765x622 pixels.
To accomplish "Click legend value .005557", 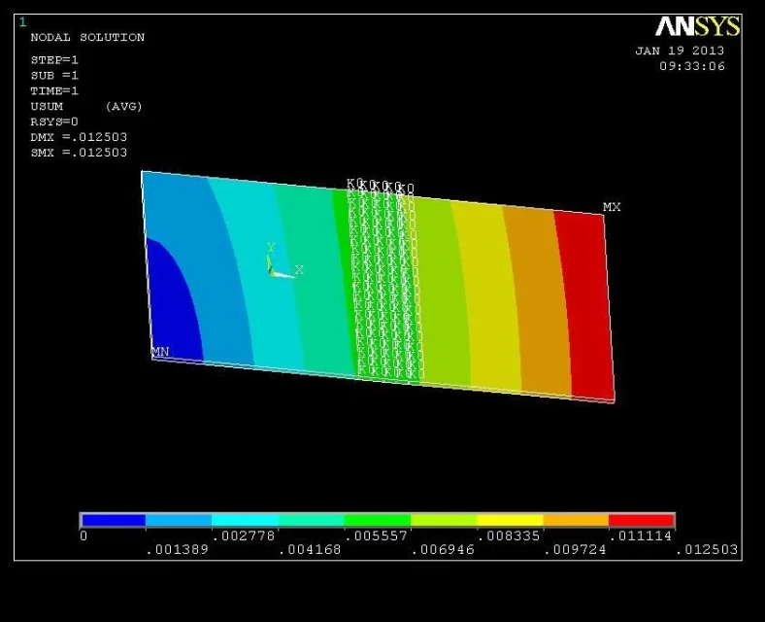I will [376, 536].
